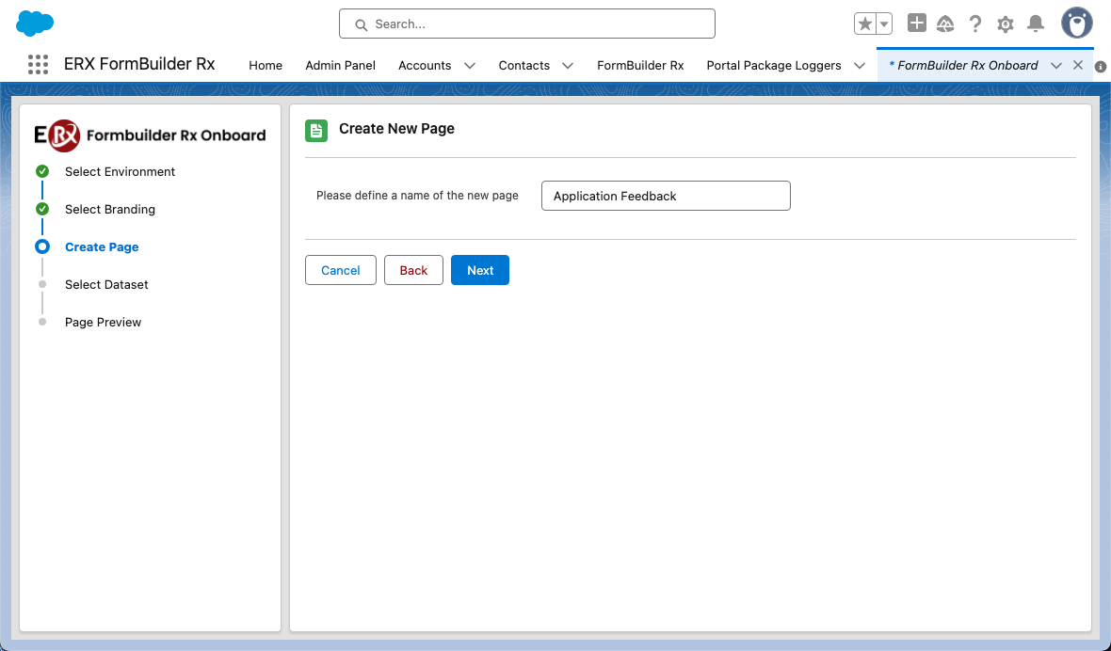Open the user profile avatar
Viewport: 1111px width, 651px height.
coord(1076,24)
